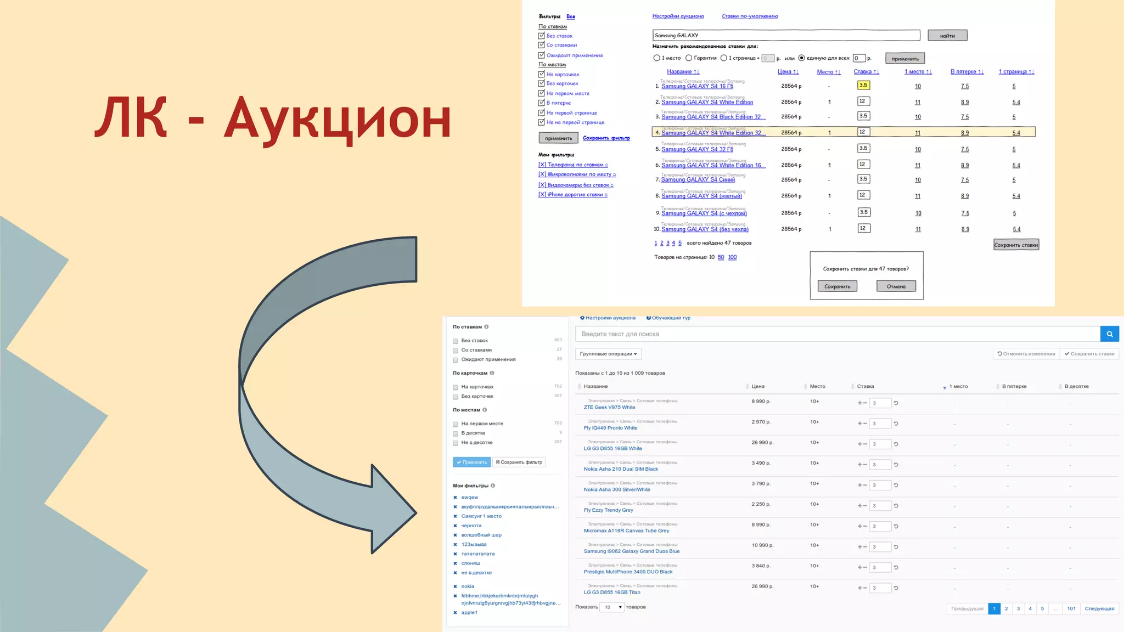Click 'Отменить изменения' button
Viewport: 1124px width, 632px height.
[x=1026, y=354]
